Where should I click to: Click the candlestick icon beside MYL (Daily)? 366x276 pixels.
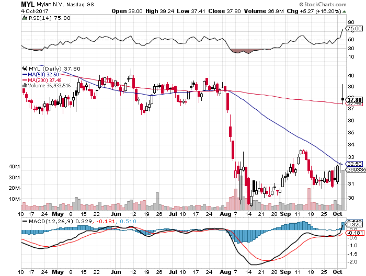coord(24,68)
